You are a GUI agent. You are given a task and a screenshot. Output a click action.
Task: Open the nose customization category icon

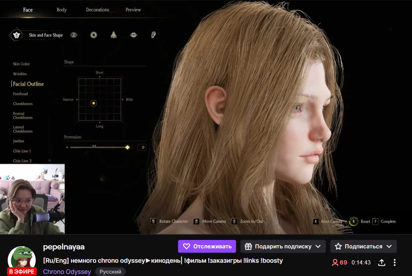click(113, 35)
